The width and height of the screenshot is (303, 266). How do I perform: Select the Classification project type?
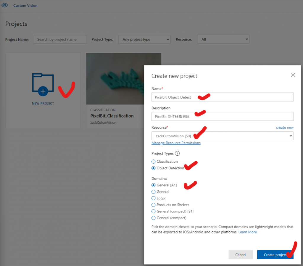pos(154,162)
